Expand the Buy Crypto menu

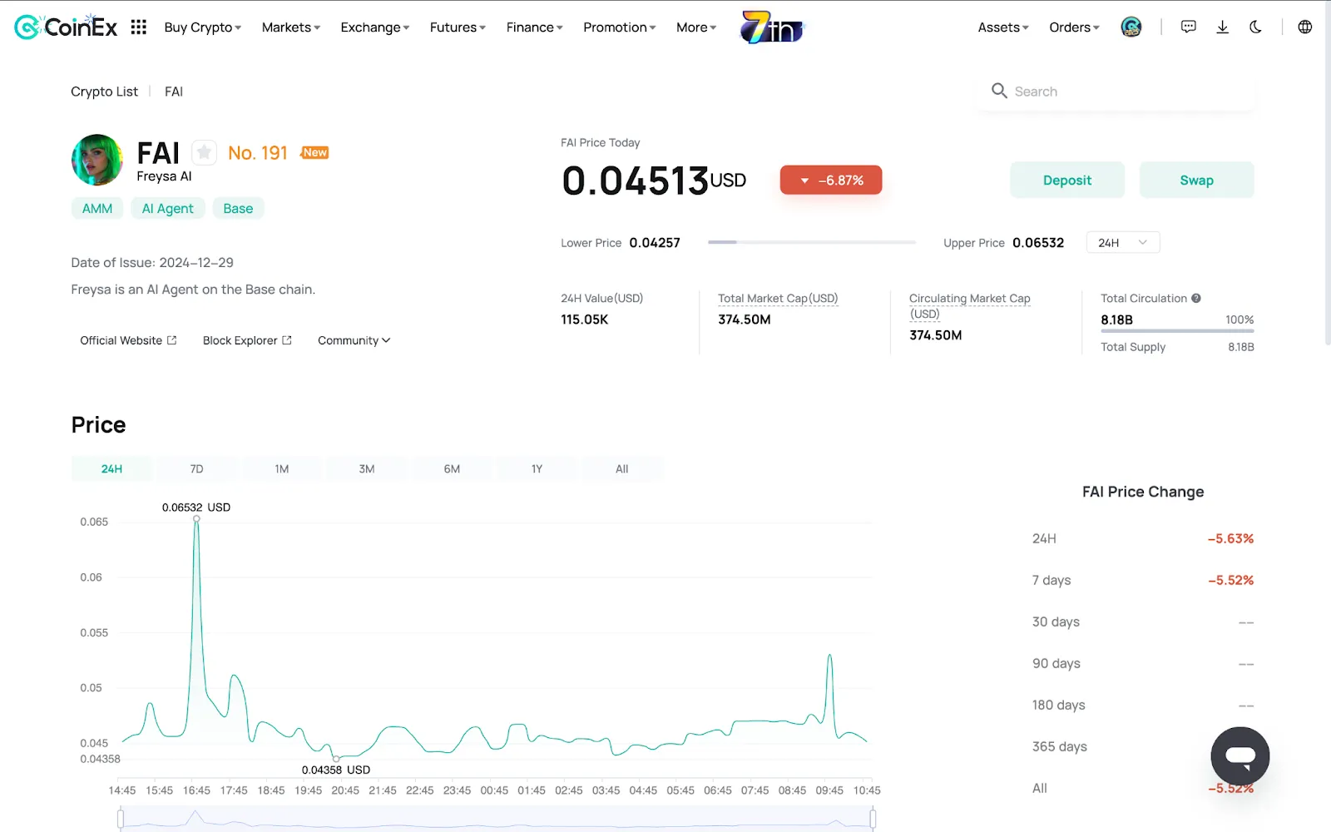202,27
